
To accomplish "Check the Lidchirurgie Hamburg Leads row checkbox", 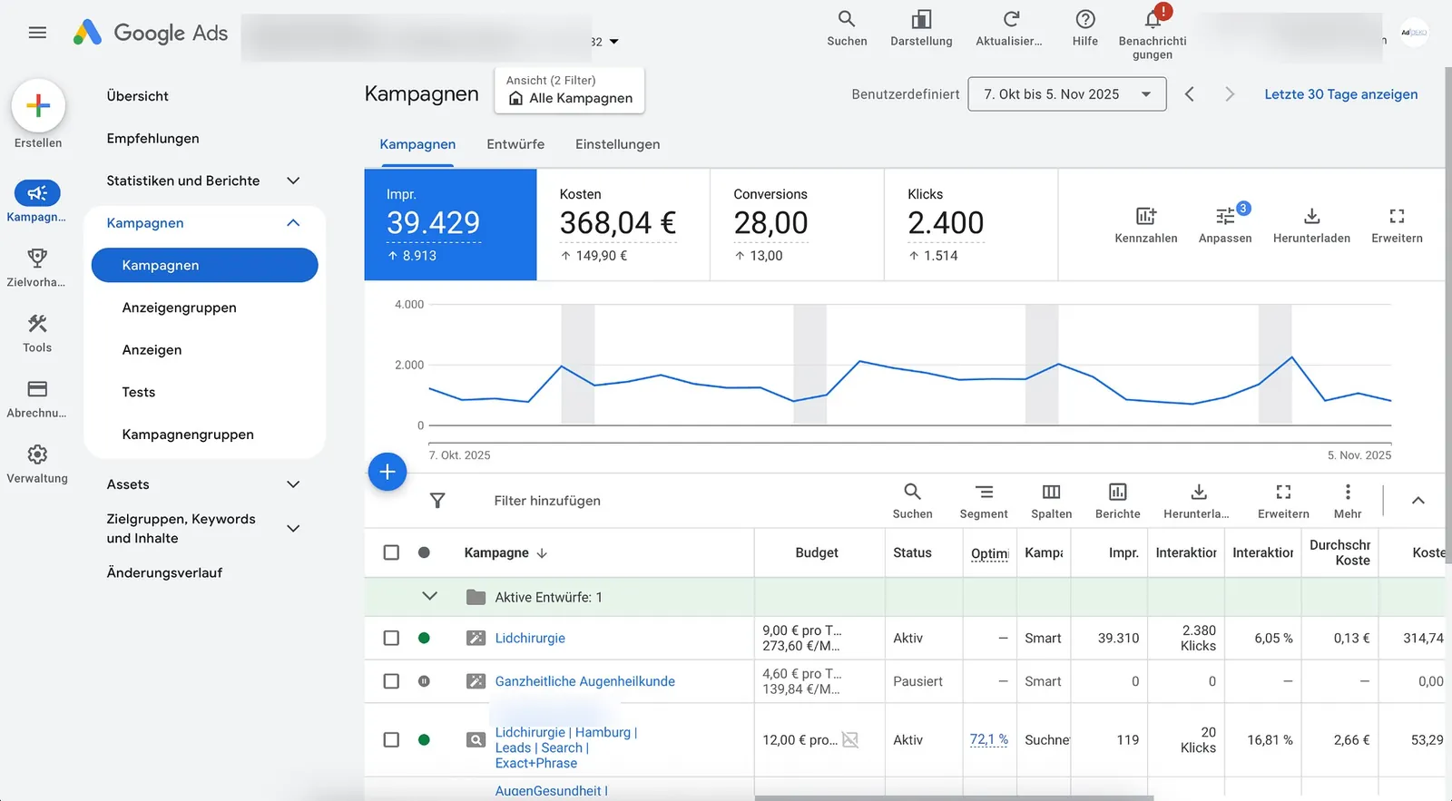I will coord(391,739).
